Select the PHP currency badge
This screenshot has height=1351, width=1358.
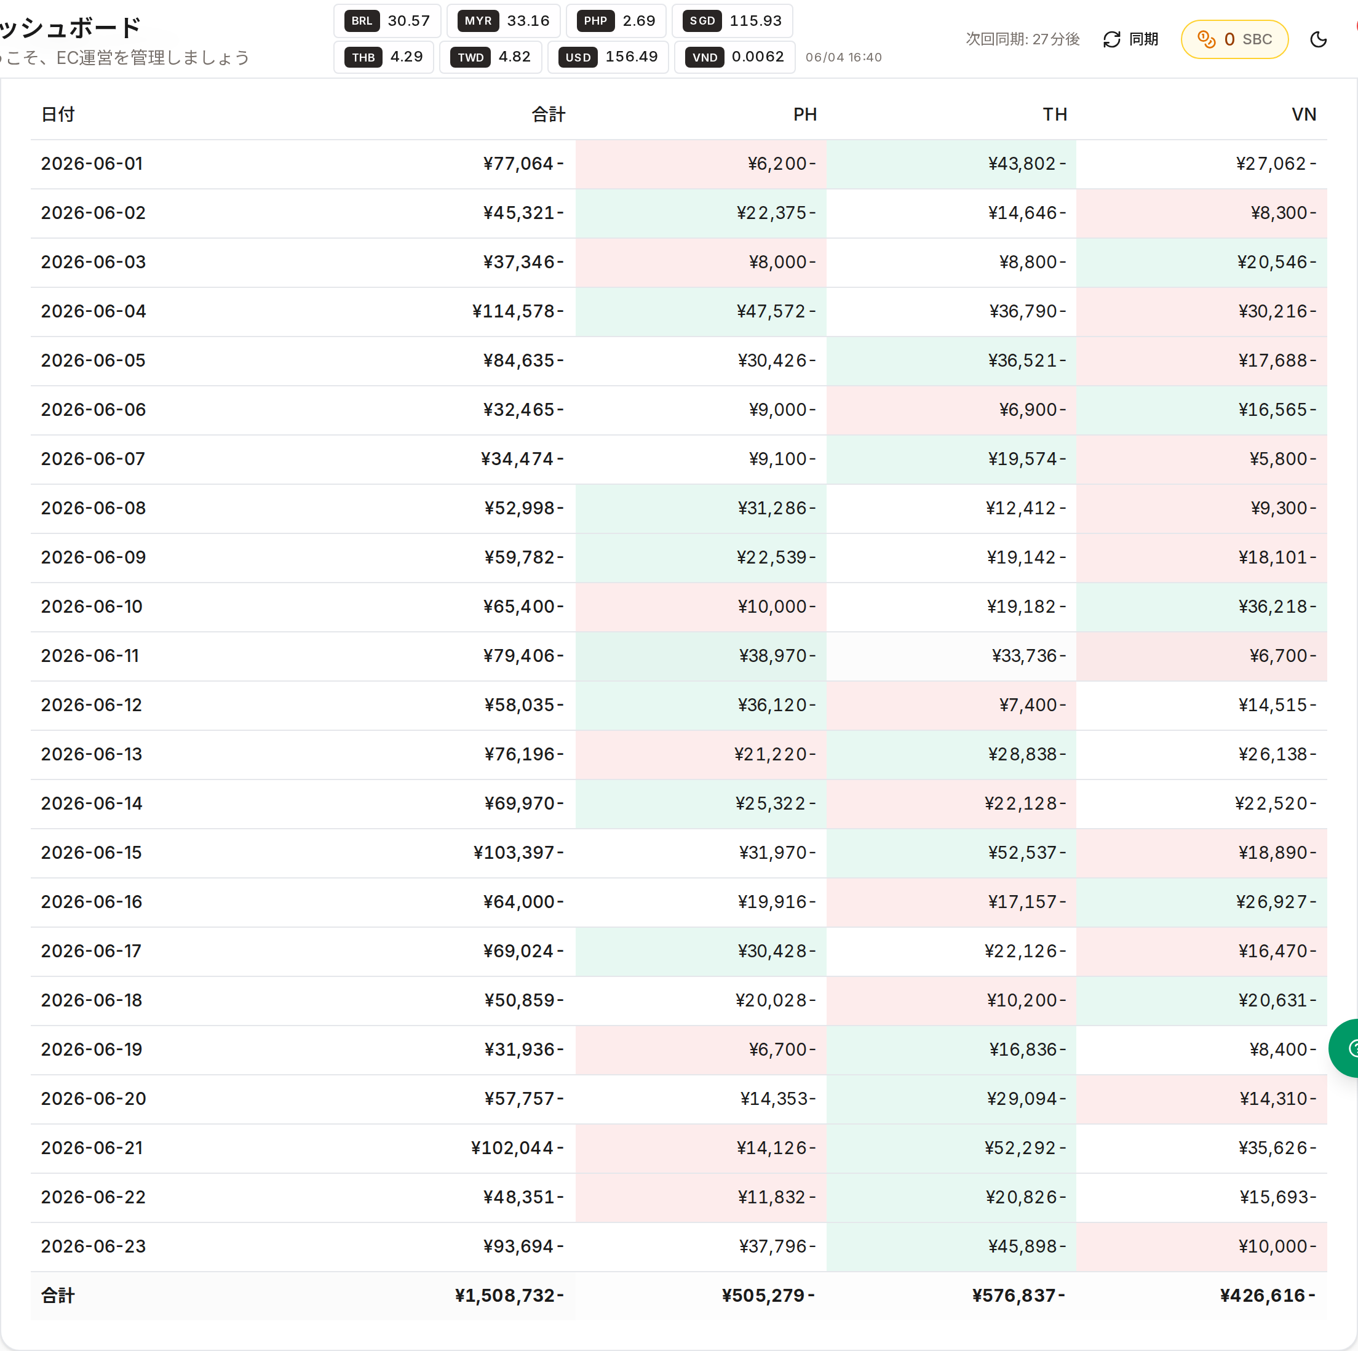click(x=595, y=21)
